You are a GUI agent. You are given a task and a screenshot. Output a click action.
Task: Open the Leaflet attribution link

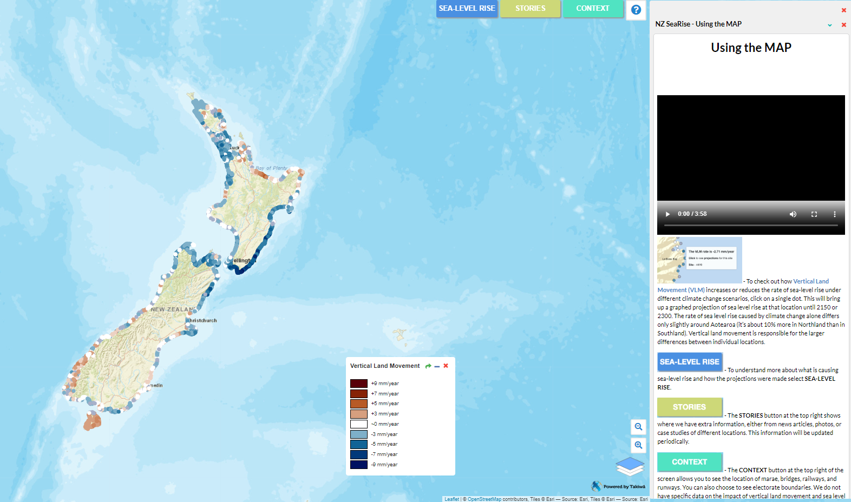click(x=451, y=499)
